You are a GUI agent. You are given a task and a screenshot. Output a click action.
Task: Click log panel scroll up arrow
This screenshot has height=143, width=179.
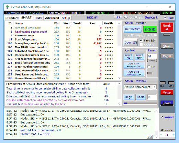(156, 110)
